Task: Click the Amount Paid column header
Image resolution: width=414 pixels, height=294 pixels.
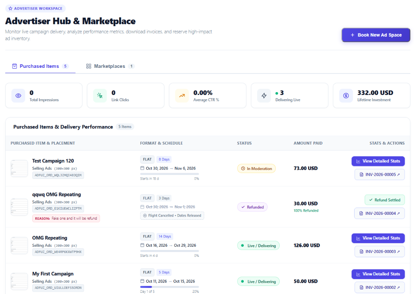Action: coord(308,143)
